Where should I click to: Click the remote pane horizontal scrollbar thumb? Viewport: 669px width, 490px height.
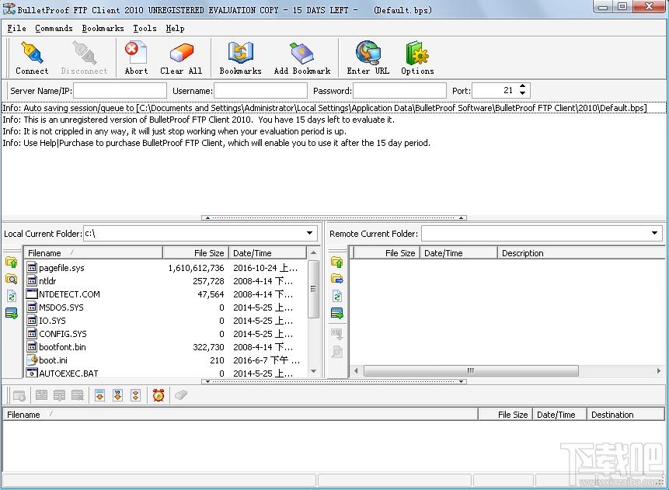click(471, 370)
